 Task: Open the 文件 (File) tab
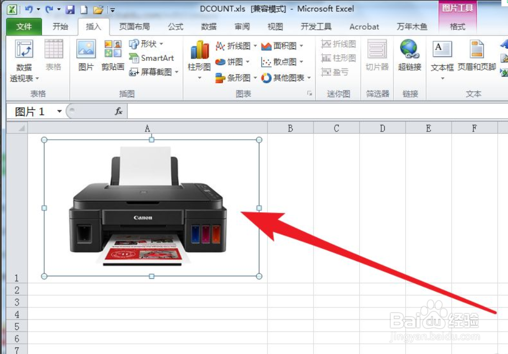(x=24, y=27)
